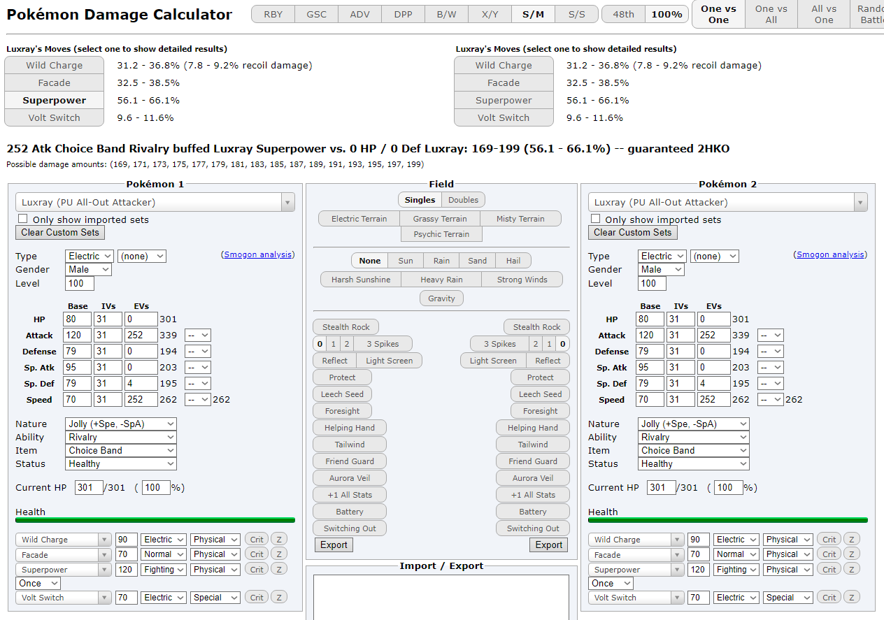
Task: Toggle Heavy Rain weather
Action: 441,280
